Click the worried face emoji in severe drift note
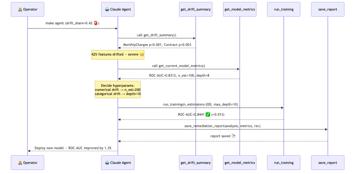Screen dimensions: 359x174 coord(142,54)
